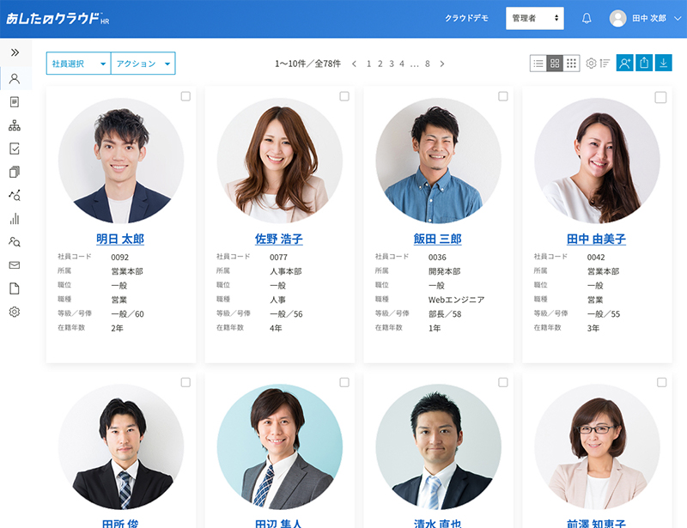
Task: Expand the sidebar with double chevron
Action: 15,52
